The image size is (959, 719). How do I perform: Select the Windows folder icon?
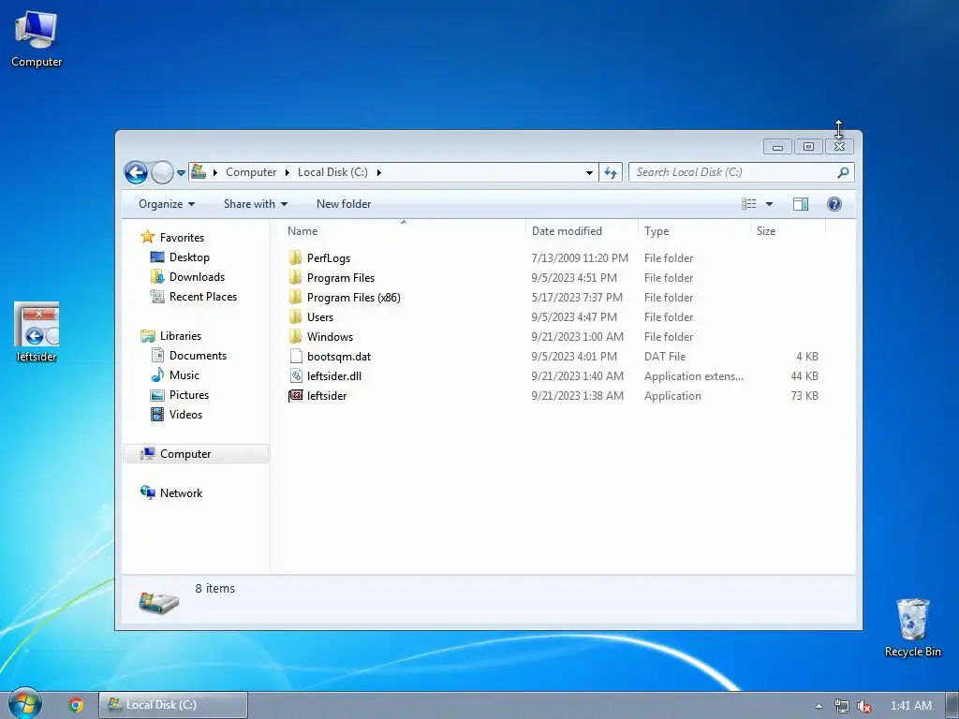295,336
